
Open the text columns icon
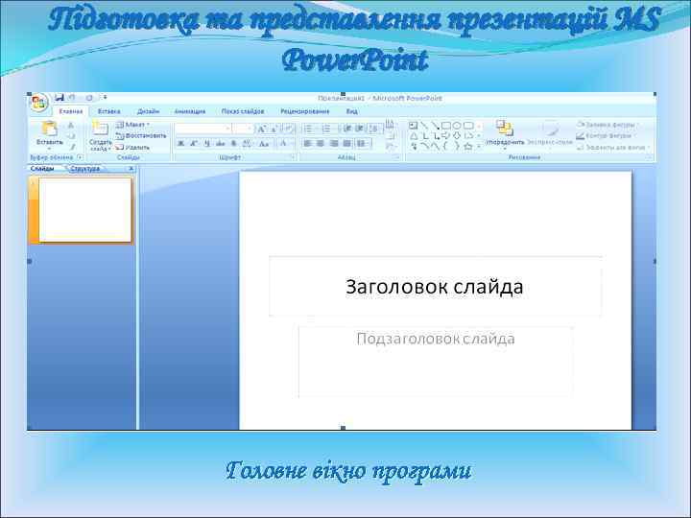[363, 143]
